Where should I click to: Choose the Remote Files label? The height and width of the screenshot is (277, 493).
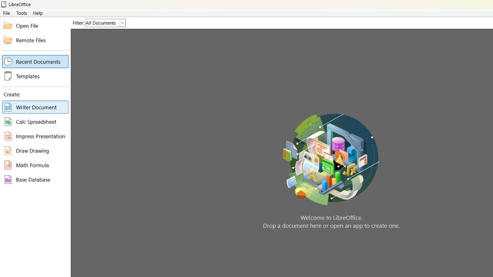click(31, 40)
